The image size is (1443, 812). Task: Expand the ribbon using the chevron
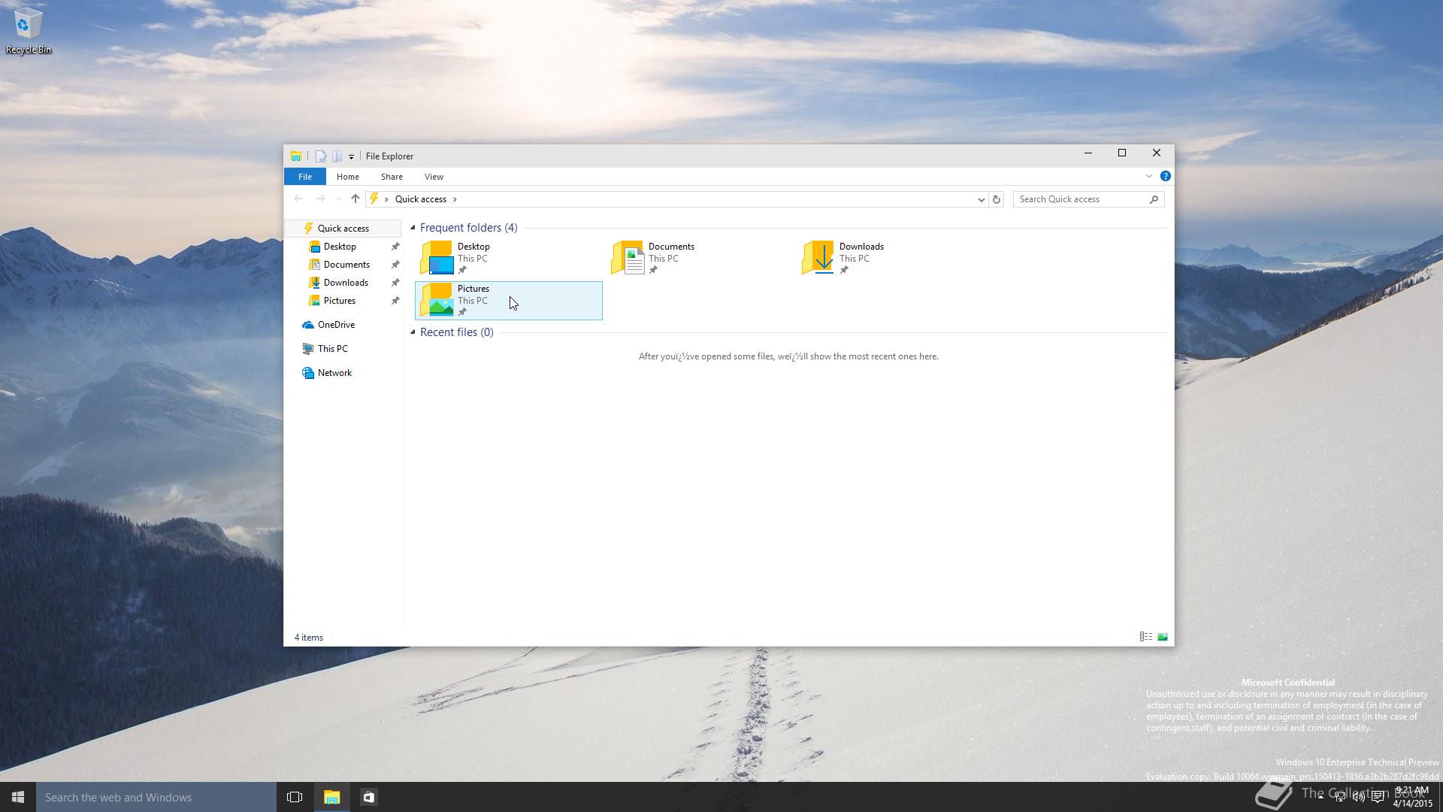(1148, 176)
